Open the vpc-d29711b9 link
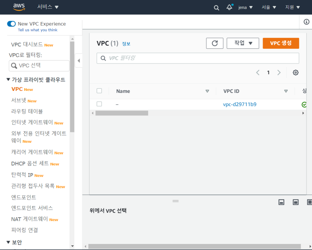The width and height of the screenshot is (312, 250). [240, 104]
